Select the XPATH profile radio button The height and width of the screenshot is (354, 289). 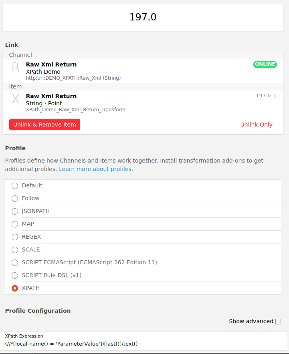15,288
